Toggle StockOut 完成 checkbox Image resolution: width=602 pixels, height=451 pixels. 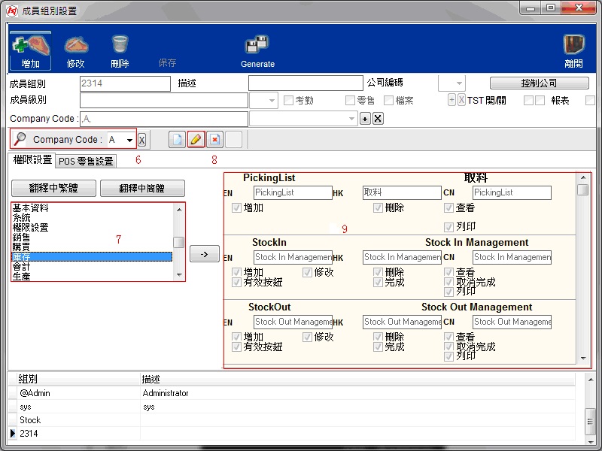coord(378,347)
